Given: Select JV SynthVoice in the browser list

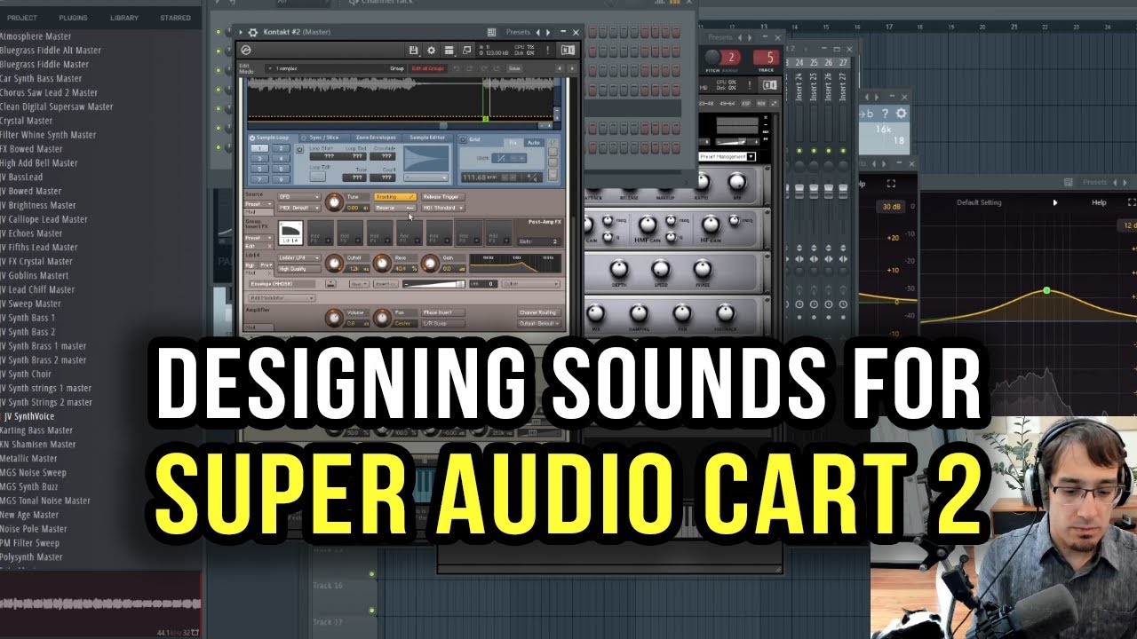Looking at the screenshot, I should (29, 416).
